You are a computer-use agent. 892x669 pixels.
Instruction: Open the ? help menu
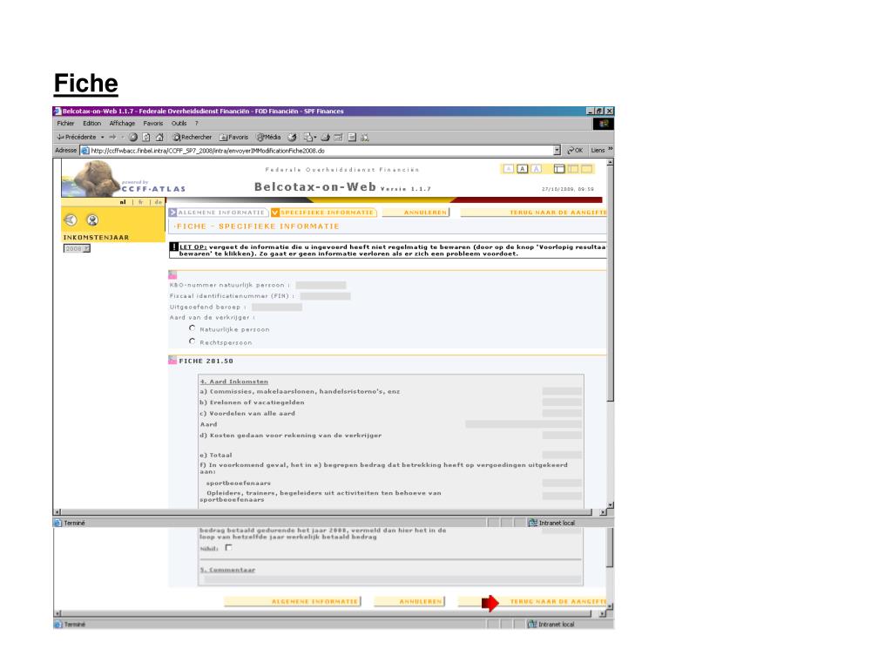click(197, 124)
